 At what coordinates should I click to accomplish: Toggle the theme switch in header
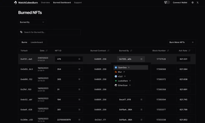[x=167, y=2]
